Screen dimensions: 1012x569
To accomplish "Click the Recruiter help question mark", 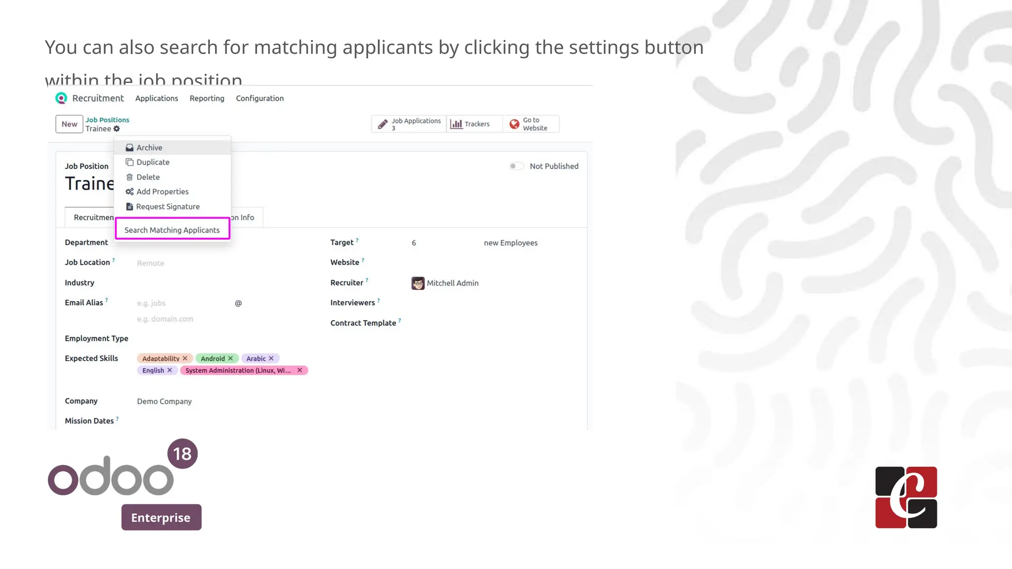I will click(x=367, y=281).
